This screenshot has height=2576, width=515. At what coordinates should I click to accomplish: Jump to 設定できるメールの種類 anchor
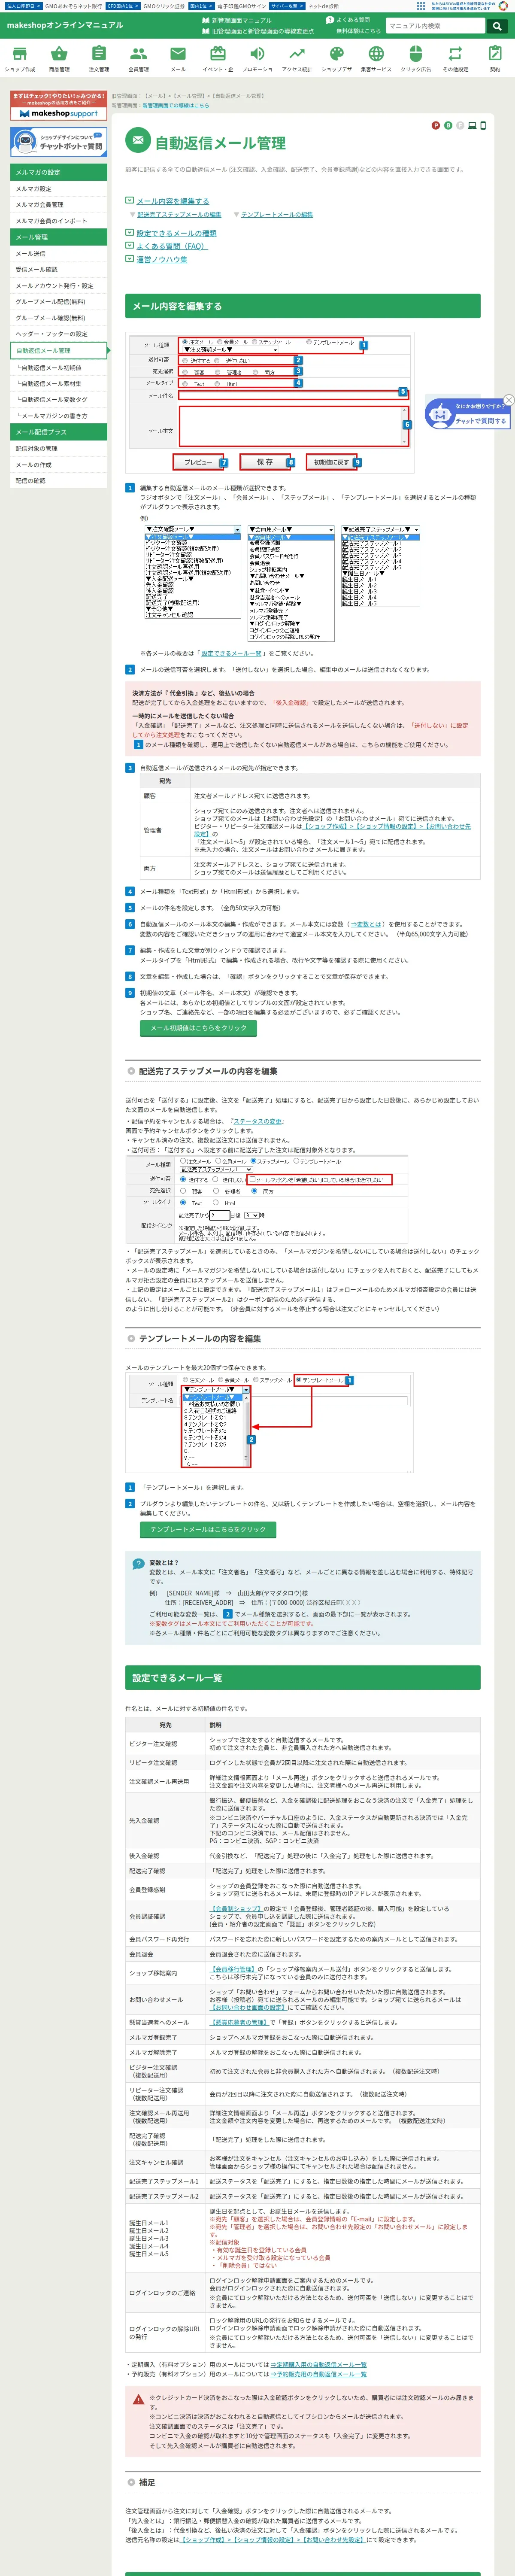(x=176, y=233)
